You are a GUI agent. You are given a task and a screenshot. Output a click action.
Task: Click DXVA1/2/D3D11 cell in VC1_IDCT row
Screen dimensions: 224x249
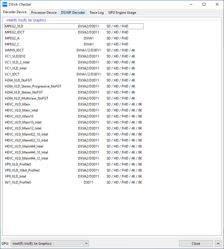[x=89, y=74]
